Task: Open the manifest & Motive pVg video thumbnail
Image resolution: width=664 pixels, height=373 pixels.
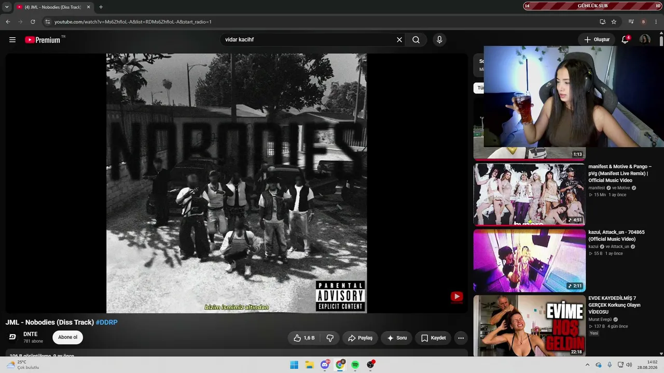Action: [x=529, y=194]
